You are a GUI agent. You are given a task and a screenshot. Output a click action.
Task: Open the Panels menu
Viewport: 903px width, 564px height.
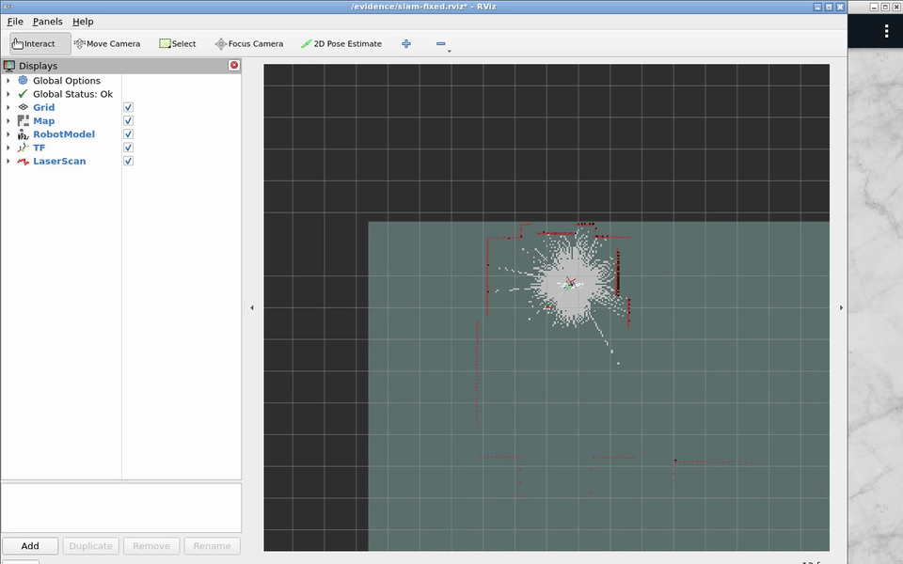coord(47,22)
